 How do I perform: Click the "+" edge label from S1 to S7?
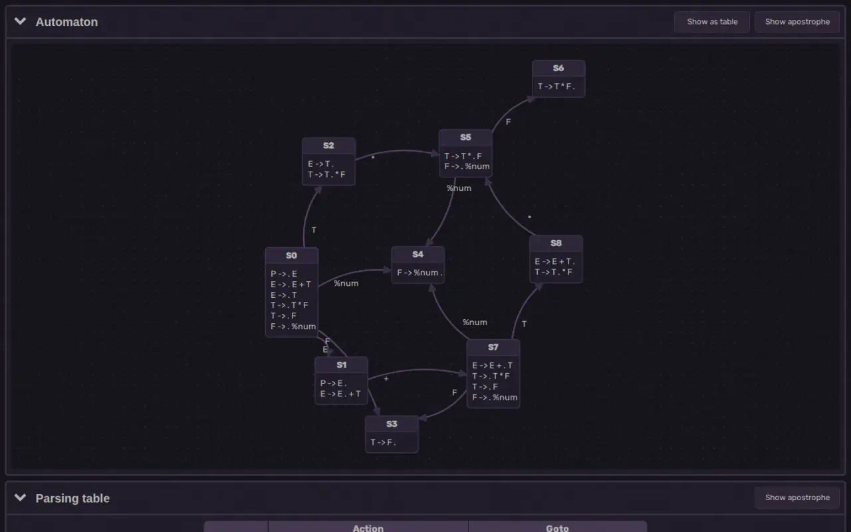click(x=386, y=378)
